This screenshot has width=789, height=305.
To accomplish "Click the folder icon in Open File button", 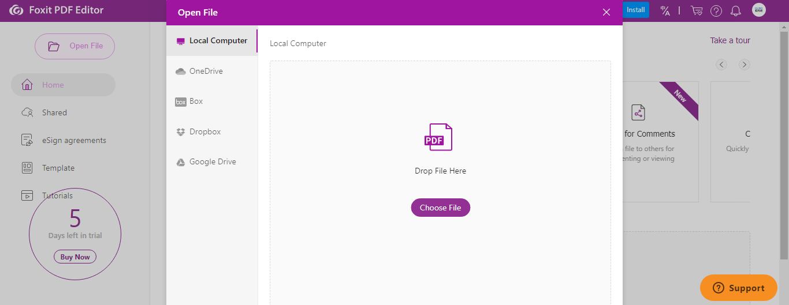I will 54,47.
